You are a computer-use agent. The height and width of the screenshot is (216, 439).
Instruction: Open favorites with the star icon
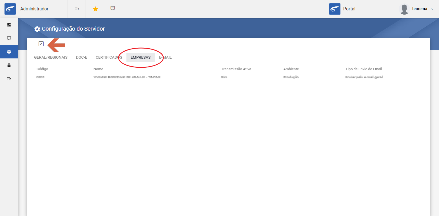(95, 9)
